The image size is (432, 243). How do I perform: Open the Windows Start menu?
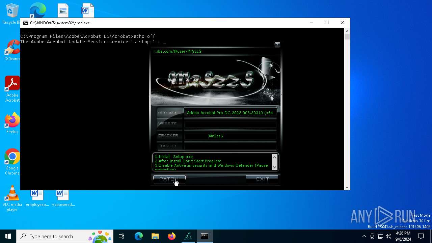pyautogui.click(x=8, y=236)
